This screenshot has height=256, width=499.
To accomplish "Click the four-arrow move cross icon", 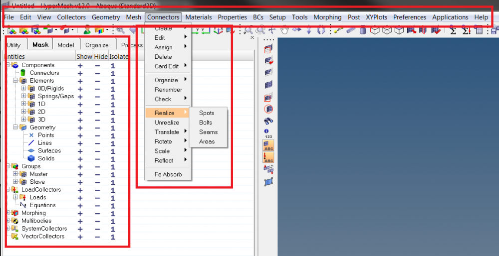I will [x=272, y=30].
